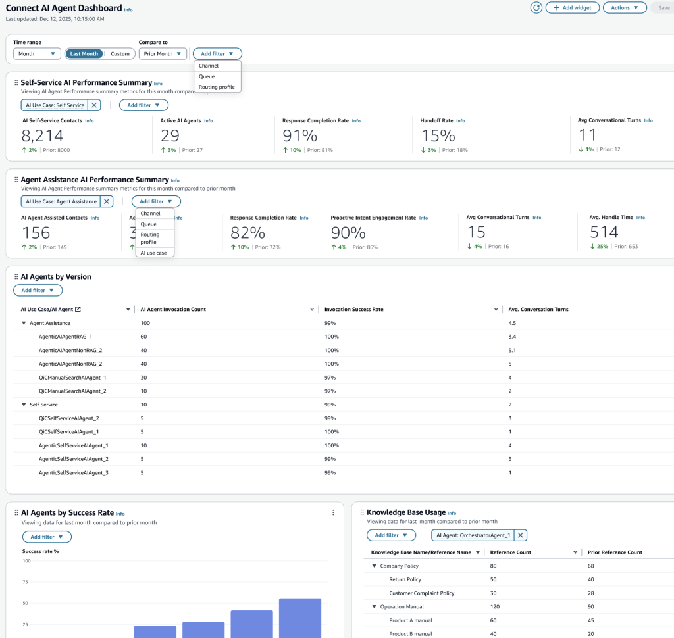674x638 pixels.
Task: Select the Last Month toggle option
Action: coord(84,53)
